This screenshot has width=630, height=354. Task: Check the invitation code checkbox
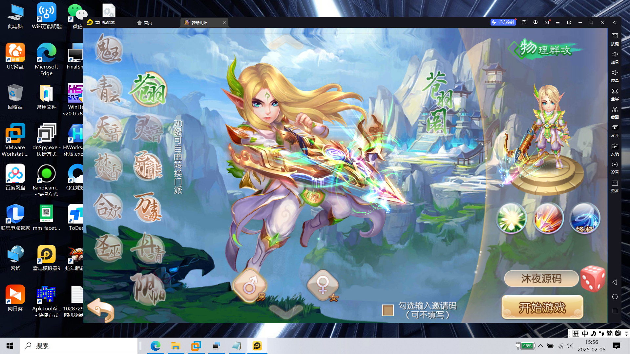[388, 310]
